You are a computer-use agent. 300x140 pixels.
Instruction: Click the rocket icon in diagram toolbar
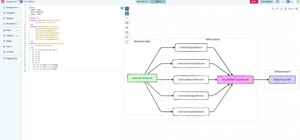pos(127,28)
